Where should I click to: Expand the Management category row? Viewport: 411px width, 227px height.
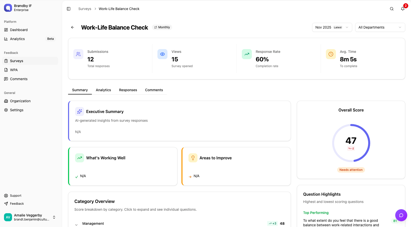(76, 224)
